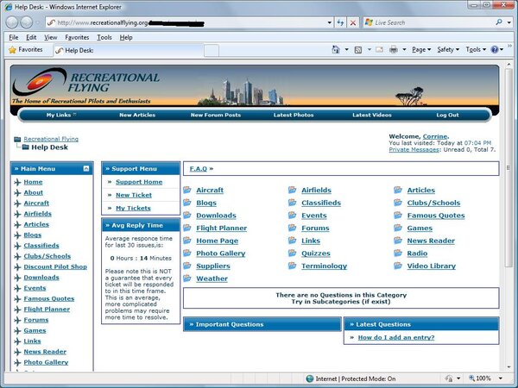Open the View menu
518x388 pixels.
(51, 38)
